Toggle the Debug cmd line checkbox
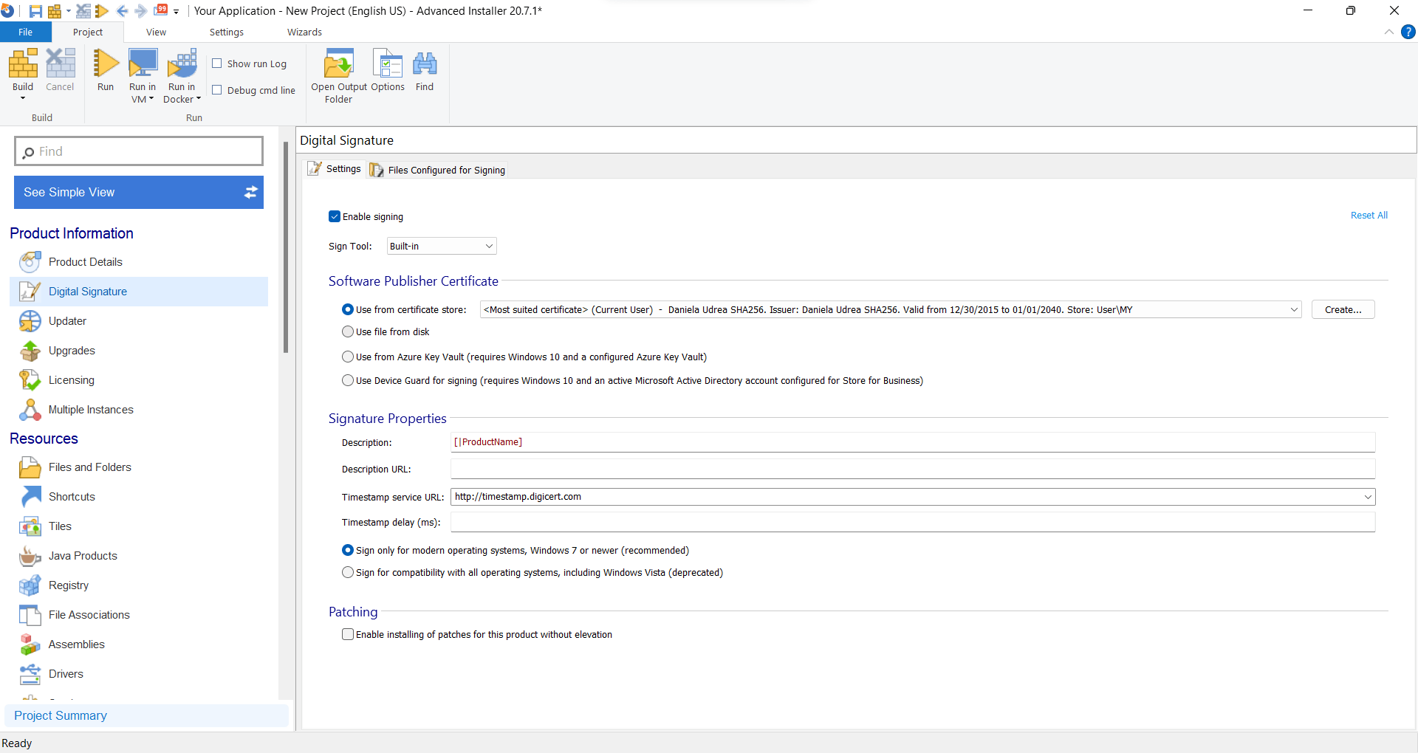Screen dimensions: 1418x753 [217, 90]
